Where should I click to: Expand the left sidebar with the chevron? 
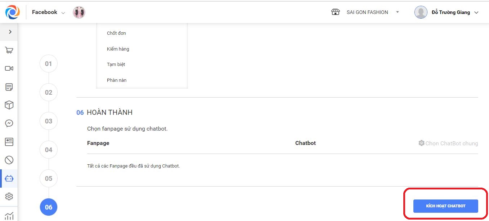click(10, 32)
